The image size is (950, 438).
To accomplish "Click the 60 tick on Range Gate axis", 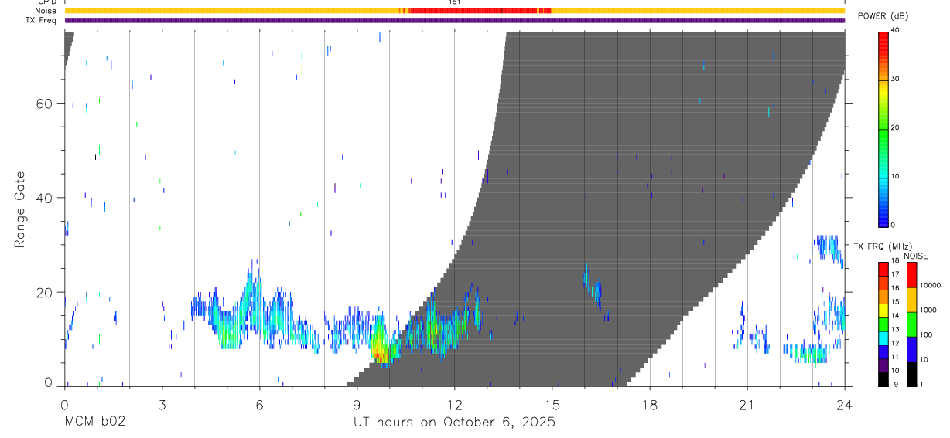I will tap(45, 104).
